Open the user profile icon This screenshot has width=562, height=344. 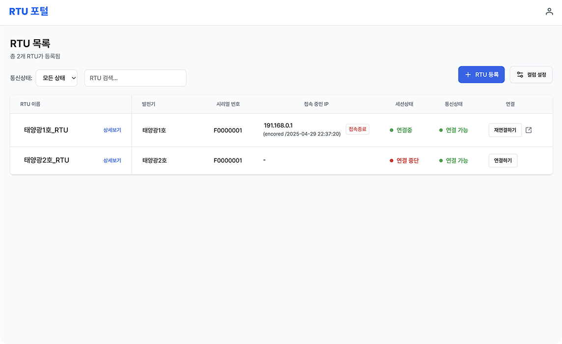(x=549, y=12)
